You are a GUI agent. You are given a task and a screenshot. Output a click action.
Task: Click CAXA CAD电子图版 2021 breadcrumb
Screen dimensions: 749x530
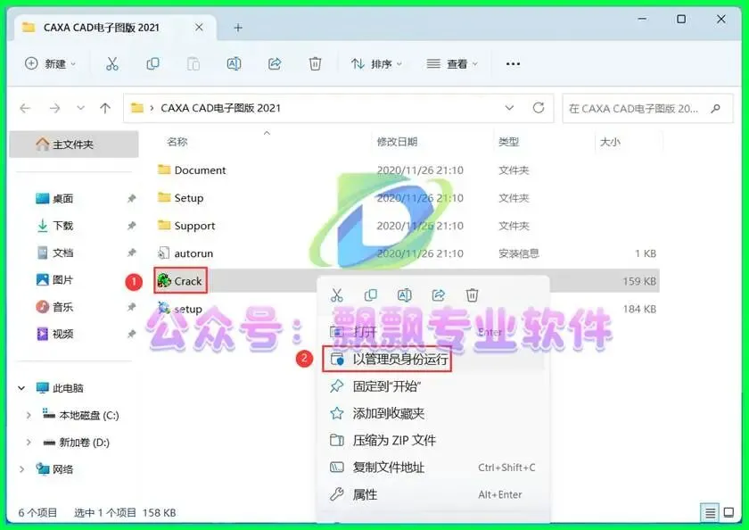tap(221, 108)
